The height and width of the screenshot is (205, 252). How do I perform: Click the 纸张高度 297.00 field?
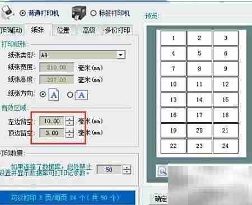pyautogui.click(x=57, y=80)
